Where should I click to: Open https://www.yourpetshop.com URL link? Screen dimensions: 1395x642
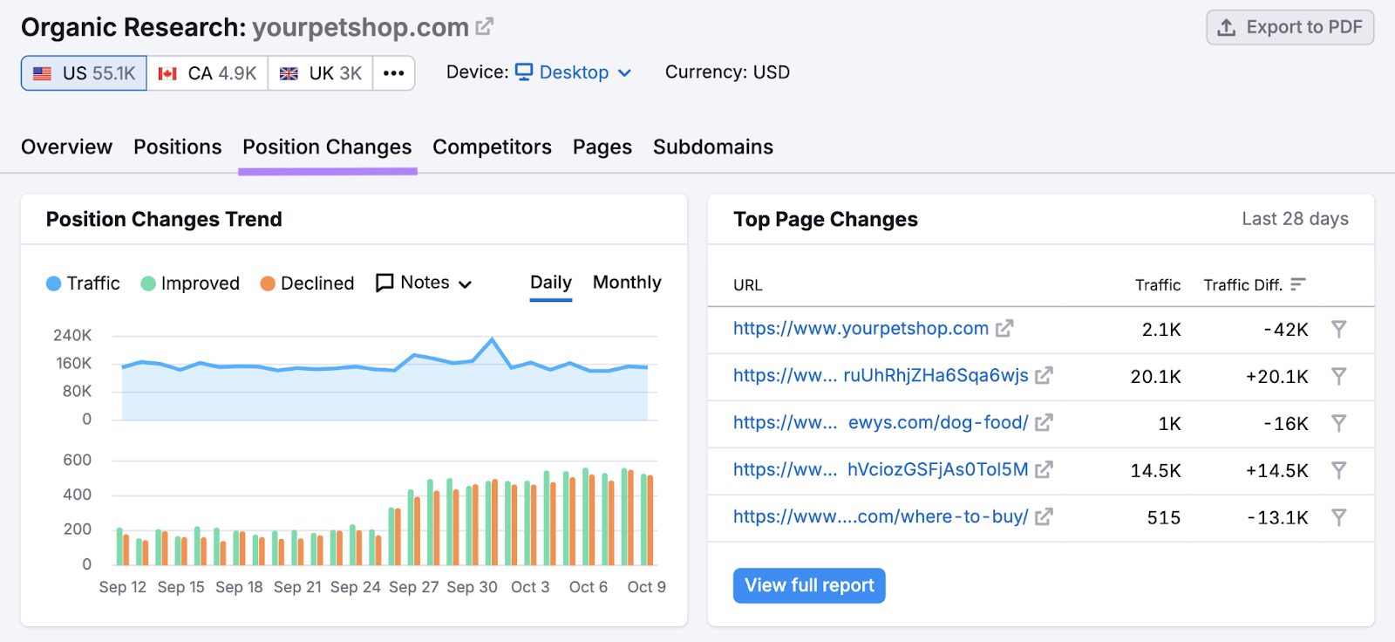tap(861, 329)
